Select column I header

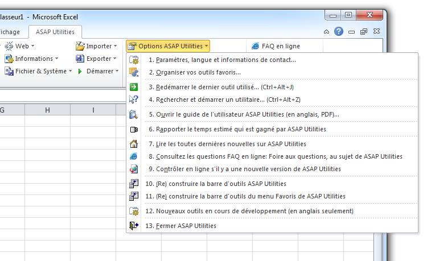pos(93,110)
